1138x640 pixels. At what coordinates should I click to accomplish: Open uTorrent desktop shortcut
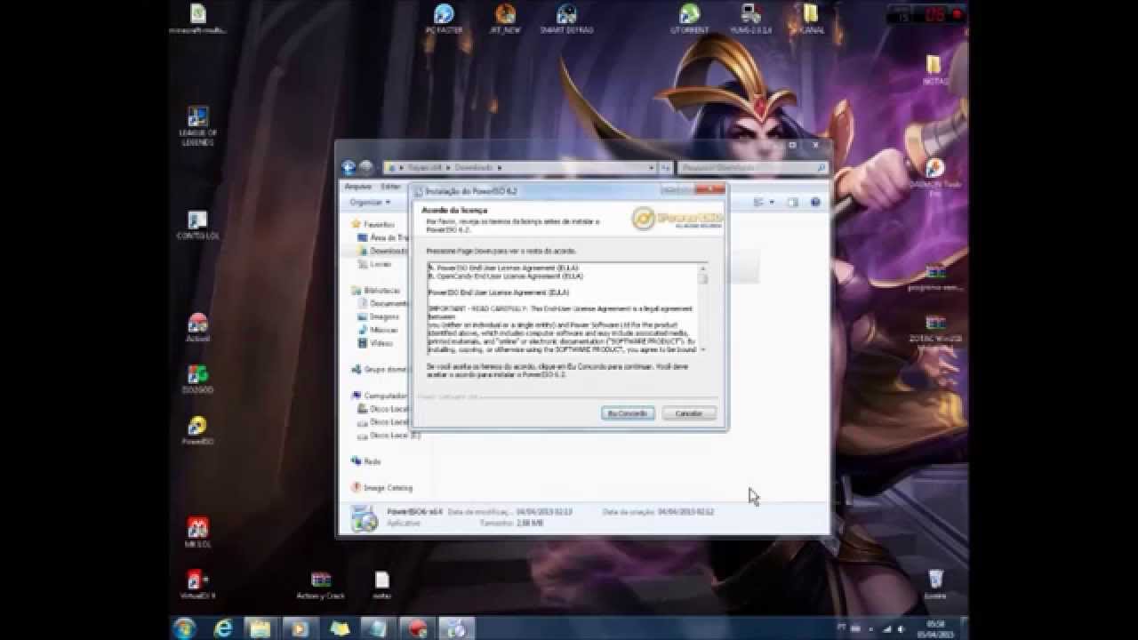(x=689, y=18)
